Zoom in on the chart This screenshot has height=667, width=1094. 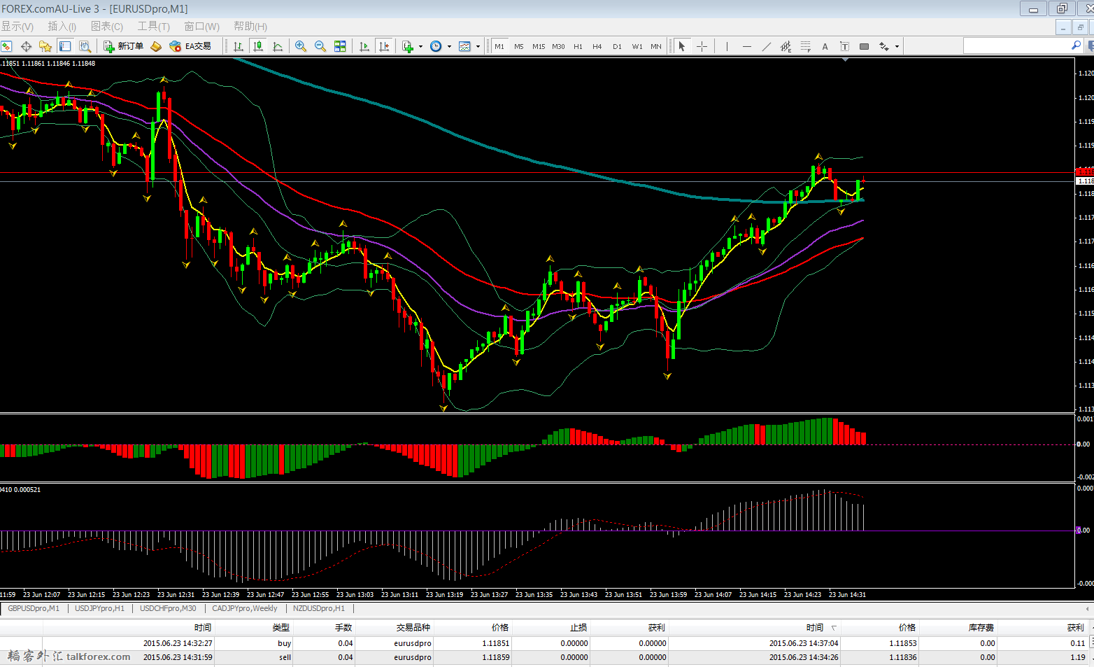point(301,46)
